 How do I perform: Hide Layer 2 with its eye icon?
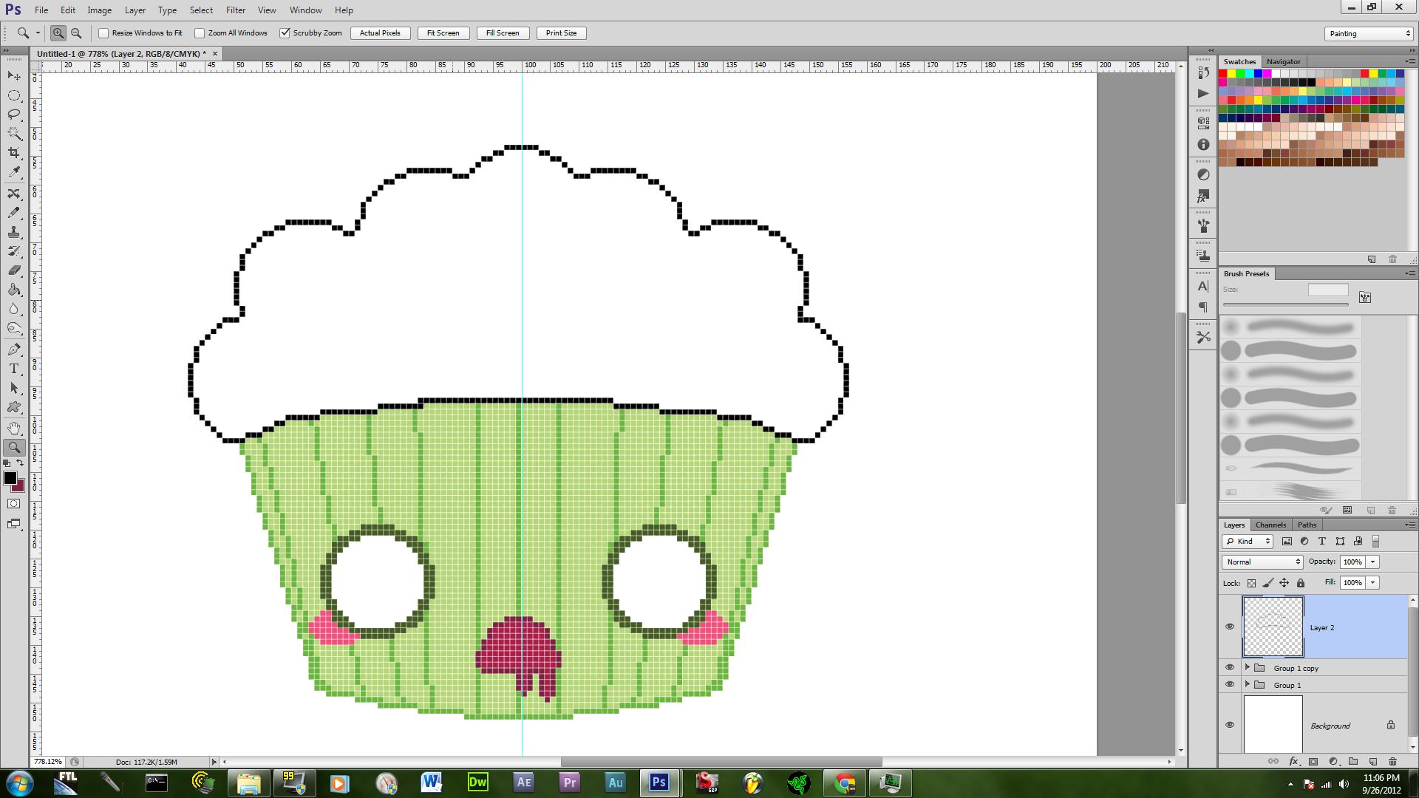pos(1230,627)
